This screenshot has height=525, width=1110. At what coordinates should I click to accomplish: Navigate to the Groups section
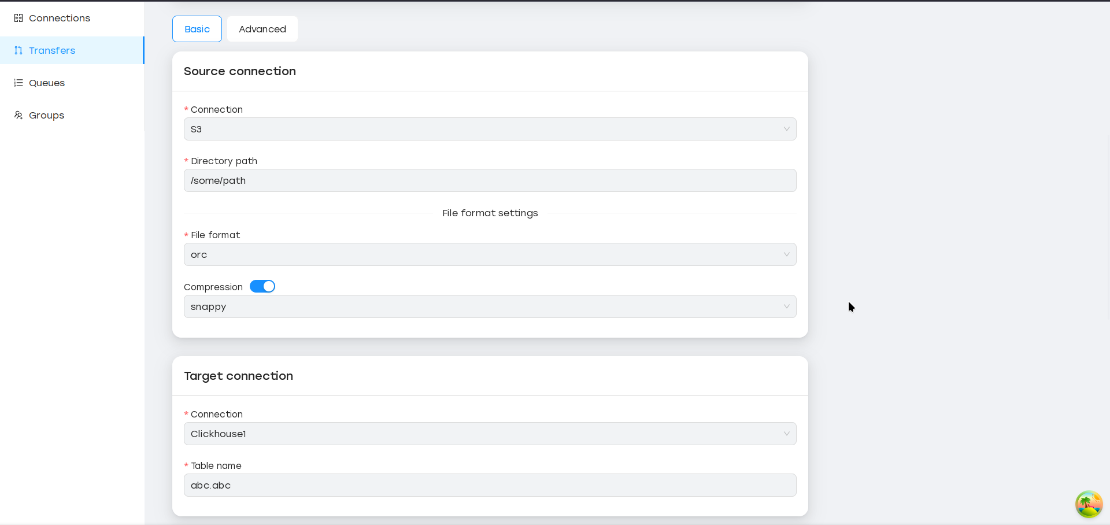46,116
